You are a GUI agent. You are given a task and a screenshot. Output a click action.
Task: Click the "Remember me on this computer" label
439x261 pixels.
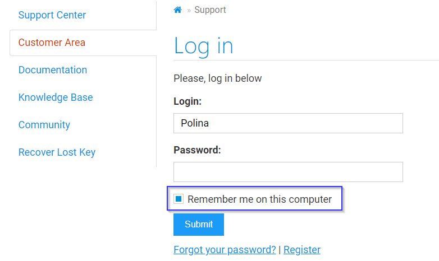click(259, 199)
